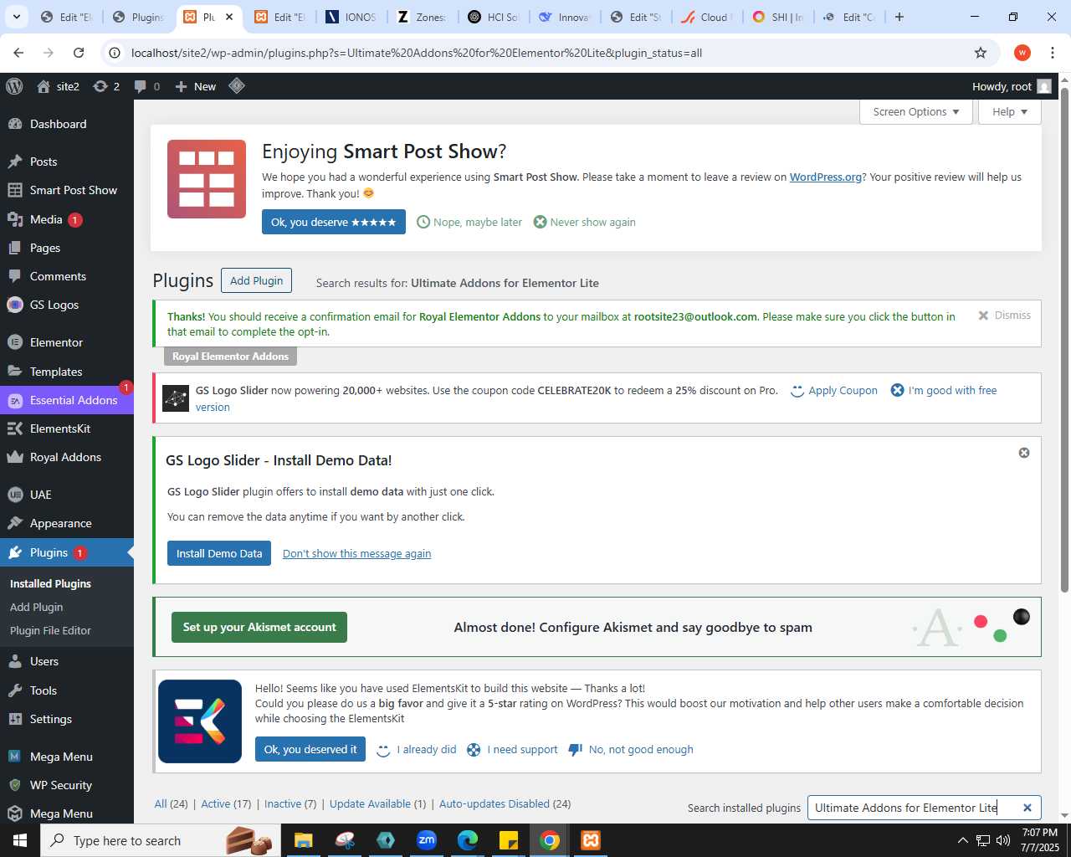Open the WordPress logo menu in admin bar
Screen dimensions: 1071x857
pyautogui.click(x=14, y=86)
